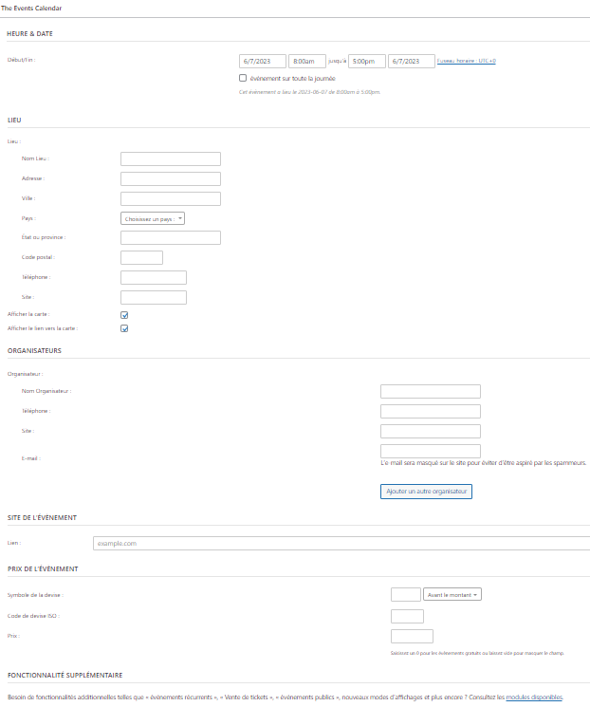The width and height of the screenshot is (590, 707).
Task: Select the 'Prix' input field
Action: 412,636
